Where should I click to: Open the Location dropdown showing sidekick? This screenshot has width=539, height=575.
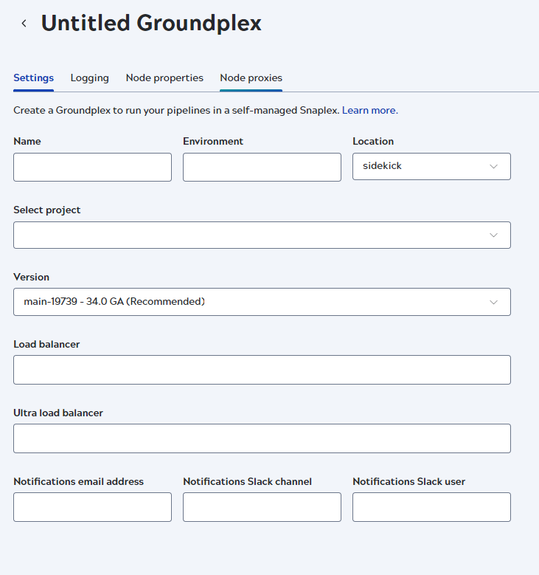(x=424, y=167)
